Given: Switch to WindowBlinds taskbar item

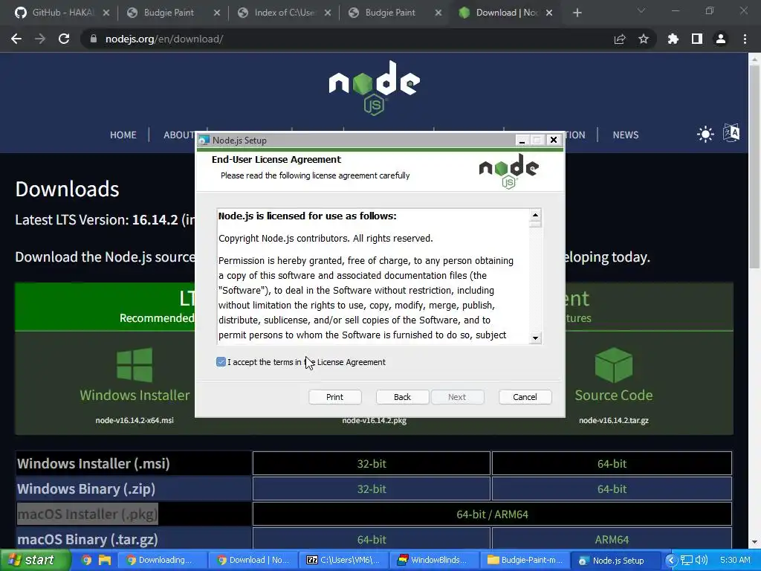Looking at the screenshot, I should pos(435,560).
